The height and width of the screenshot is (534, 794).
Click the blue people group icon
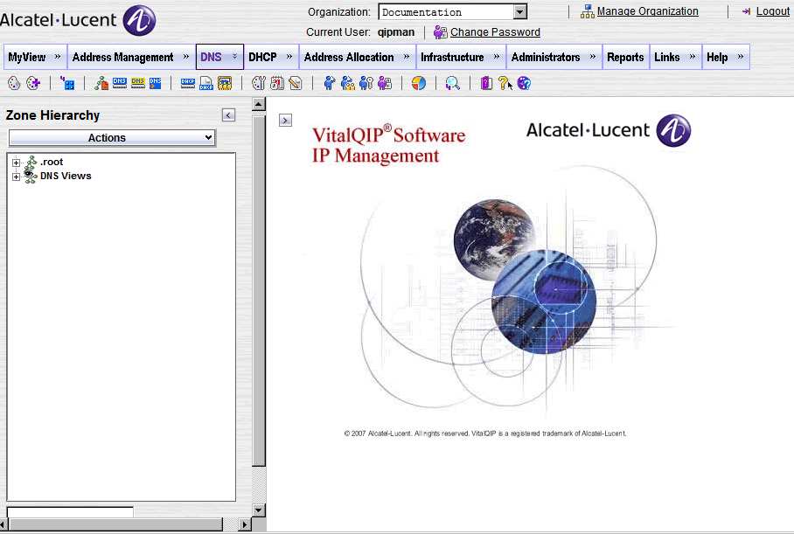click(348, 83)
